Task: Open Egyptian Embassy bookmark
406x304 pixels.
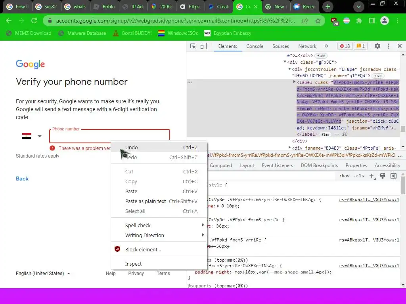Action: [x=228, y=33]
